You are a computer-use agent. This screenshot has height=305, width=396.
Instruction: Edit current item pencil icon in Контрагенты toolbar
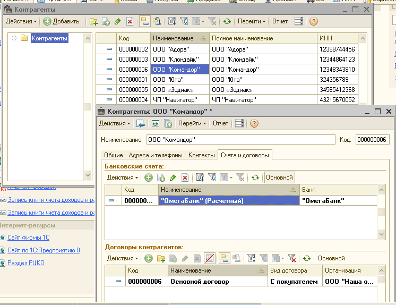point(117,21)
